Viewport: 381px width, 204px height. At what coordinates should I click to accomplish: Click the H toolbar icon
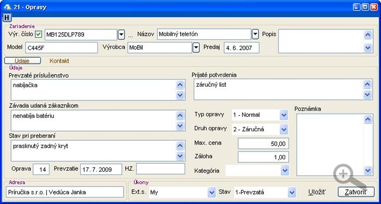tap(8, 18)
